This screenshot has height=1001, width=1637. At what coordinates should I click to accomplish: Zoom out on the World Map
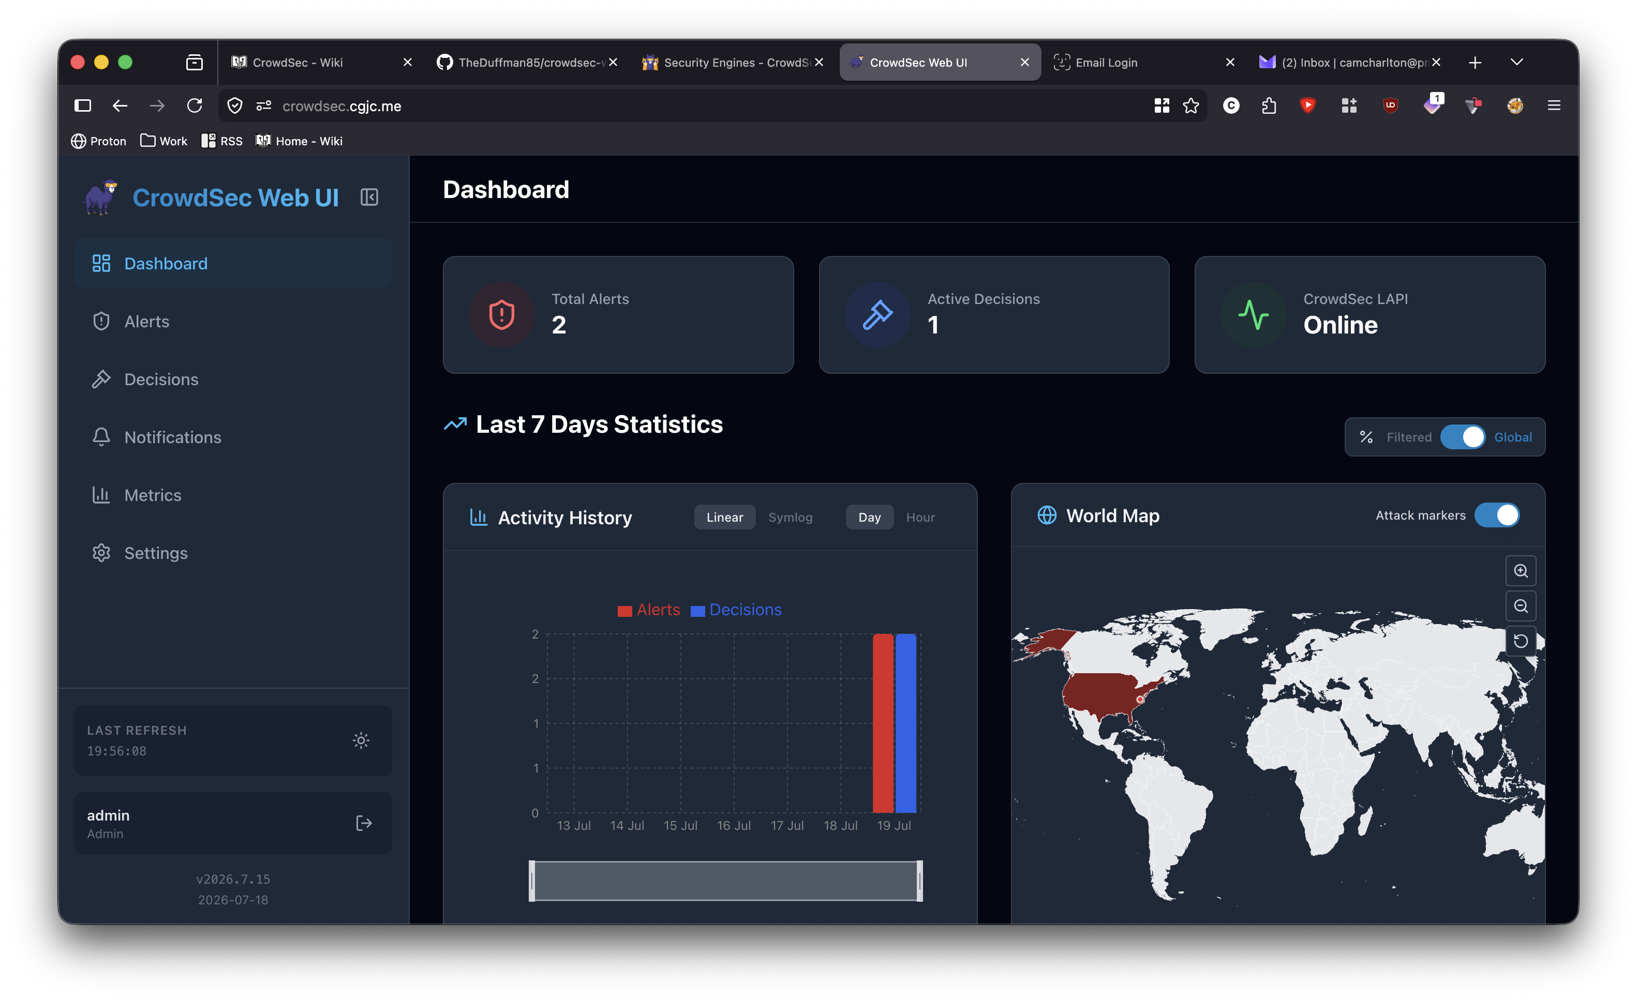point(1521,606)
